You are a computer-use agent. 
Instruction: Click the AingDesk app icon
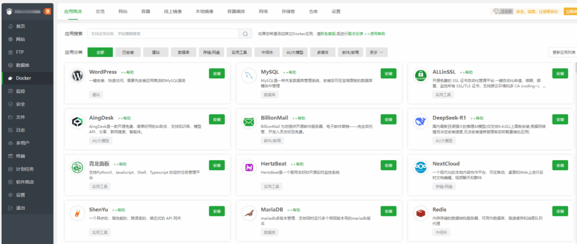pos(77,122)
